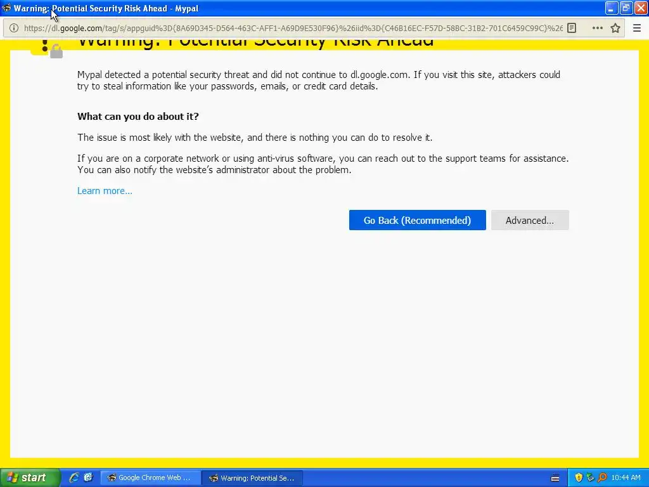Click Go Back (Recommended) button
649x487 pixels.
click(417, 220)
